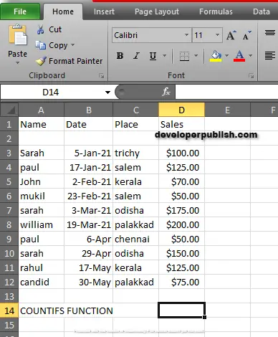Image resolution: width=278 pixels, height=337 pixels.
Task: Toggle bold formatting
Action: coord(120,56)
